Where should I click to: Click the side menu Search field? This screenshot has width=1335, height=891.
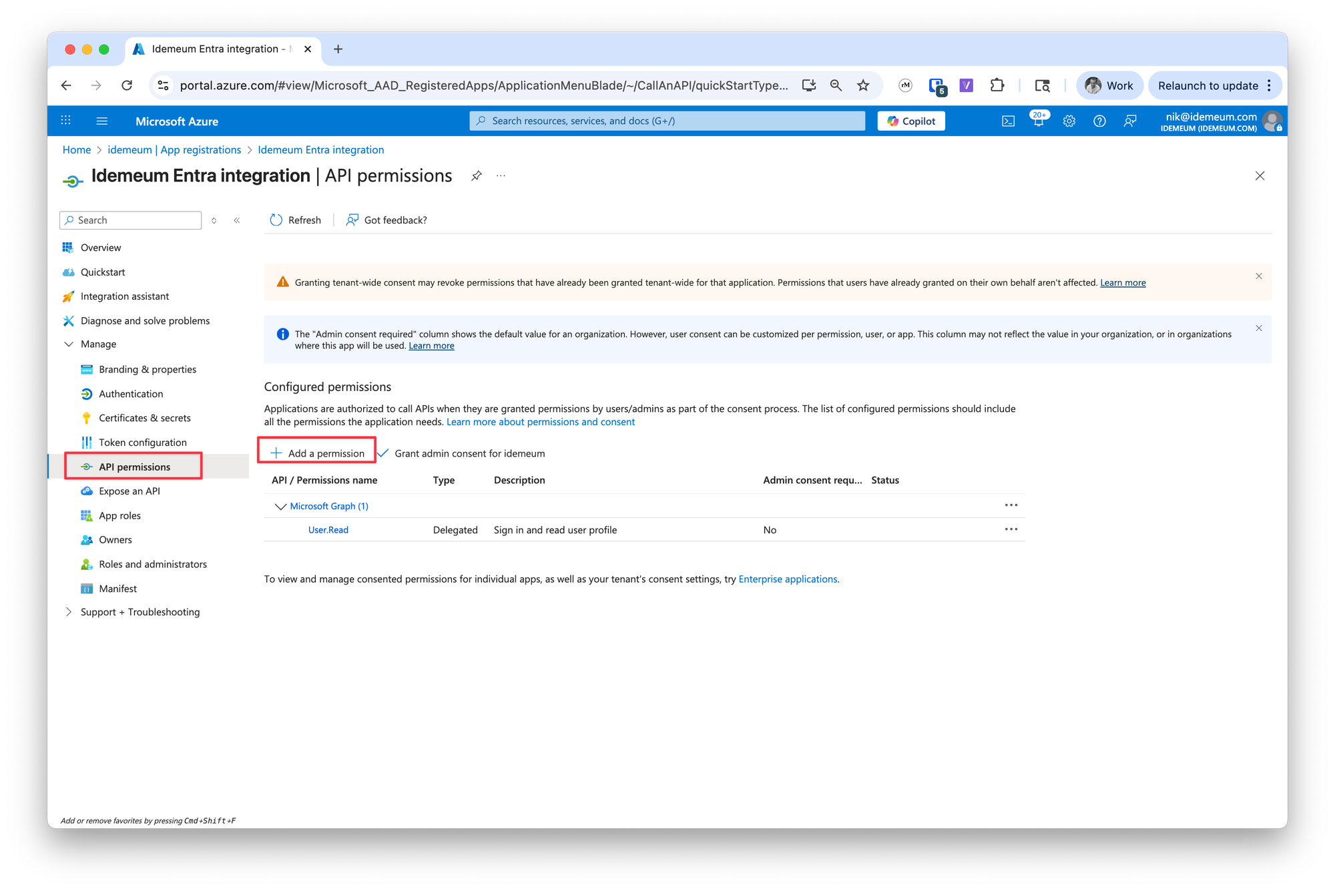(131, 220)
